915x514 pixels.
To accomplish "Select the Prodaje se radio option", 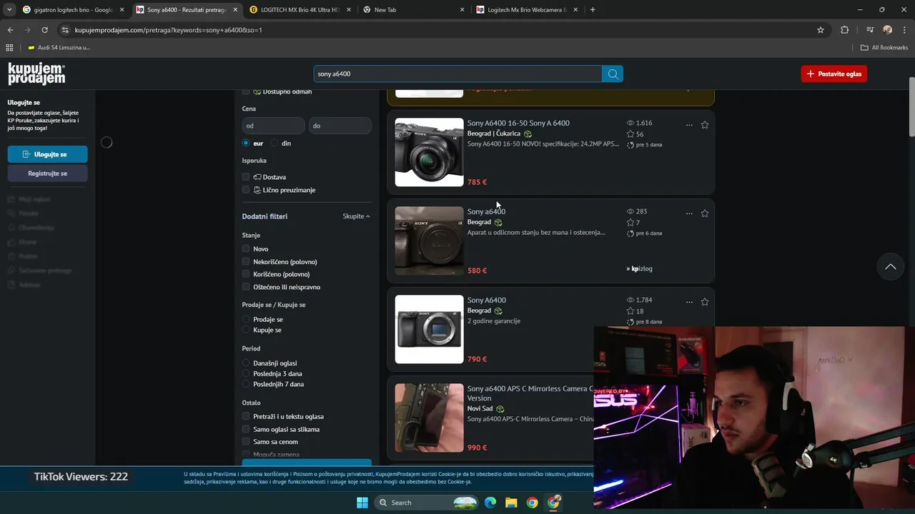I will (246, 320).
